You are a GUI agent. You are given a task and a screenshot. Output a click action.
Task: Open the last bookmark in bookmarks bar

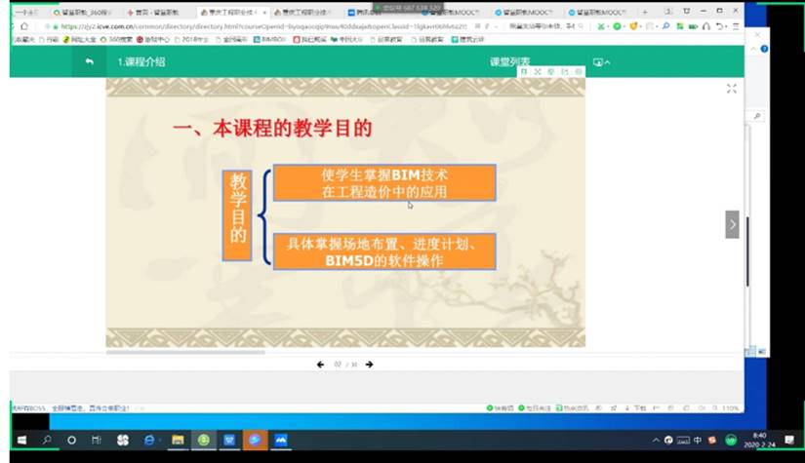(x=467, y=40)
